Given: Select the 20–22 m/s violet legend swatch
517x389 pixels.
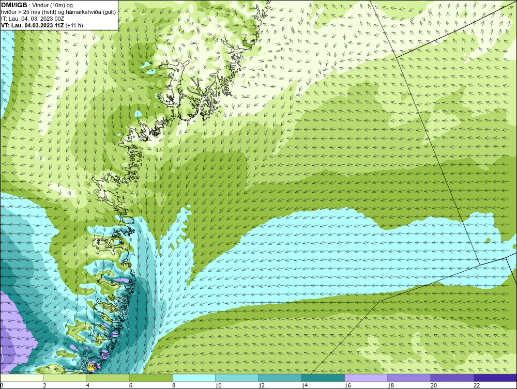Looking at the screenshot, I should [452, 378].
